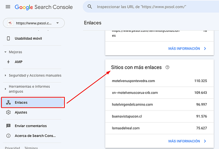Click the Acerca de Search Console info icon
This screenshot has height=149, width=219.
click(8, 136)
